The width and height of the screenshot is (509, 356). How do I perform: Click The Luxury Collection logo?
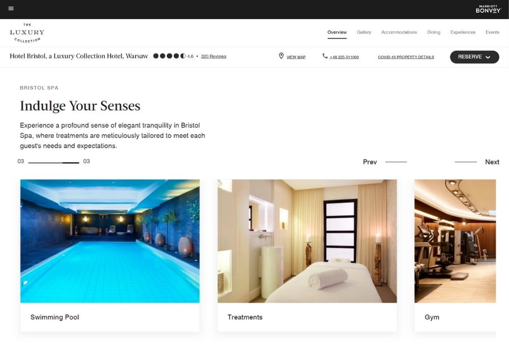click(x=27, y=33)
